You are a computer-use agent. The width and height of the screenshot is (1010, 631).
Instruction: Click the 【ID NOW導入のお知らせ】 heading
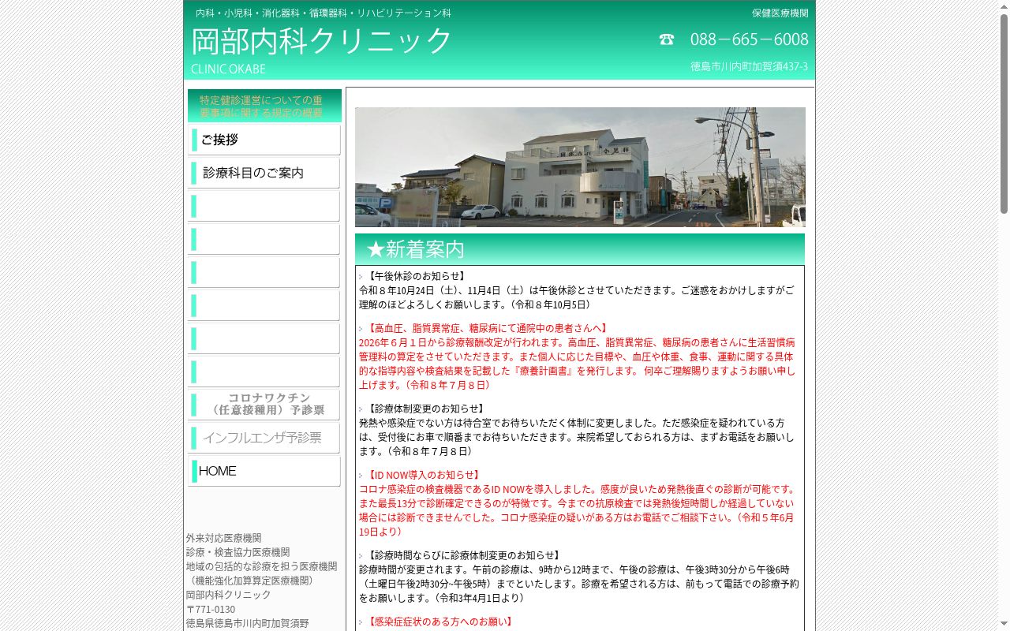423,475
